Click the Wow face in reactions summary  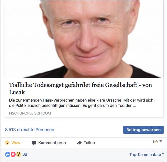[18, 154]
